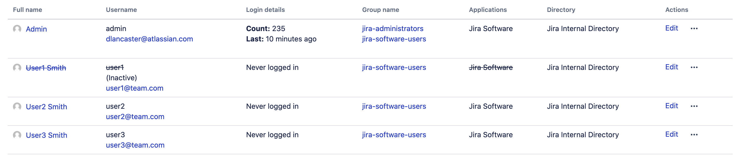The height and width of the screenshot is (160, 743).
Task: Open Admin's jira-software-users group link
Action: point(394,39)
